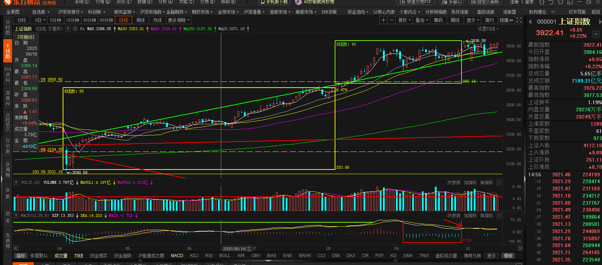Click 更多 indicators button

click(x=491, y=256)
